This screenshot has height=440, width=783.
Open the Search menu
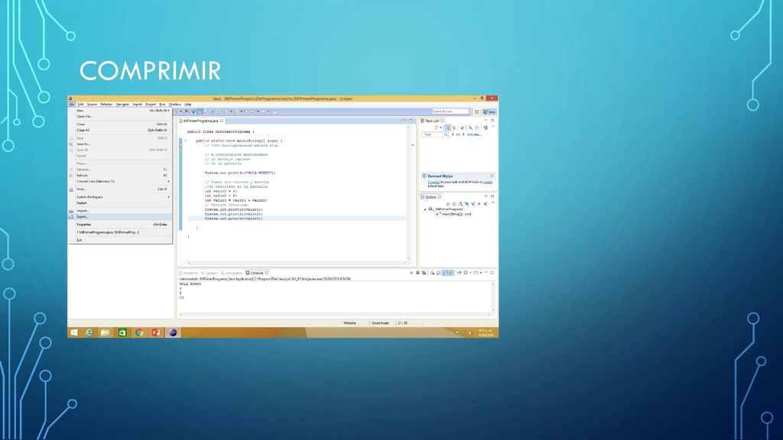(138, 104)
